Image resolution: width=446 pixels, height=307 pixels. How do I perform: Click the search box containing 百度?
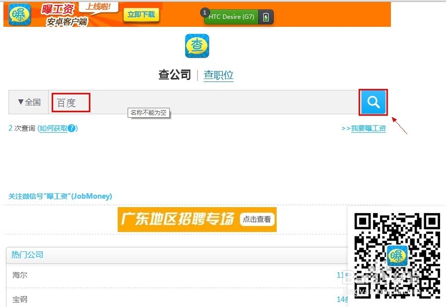pyautogui.click(x=70, y=102)
